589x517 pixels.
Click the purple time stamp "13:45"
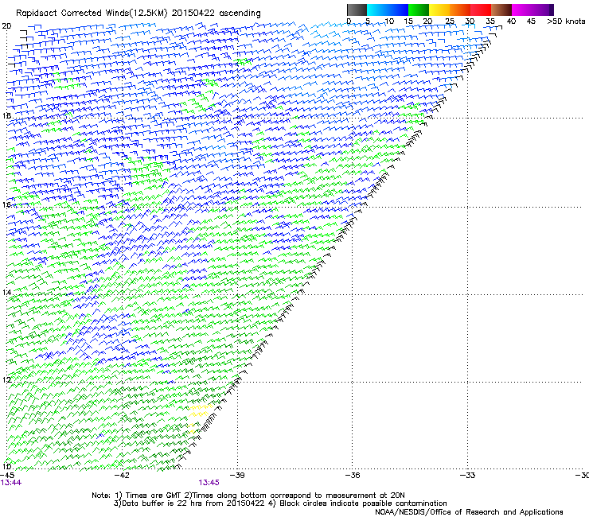tap(209, 483)
